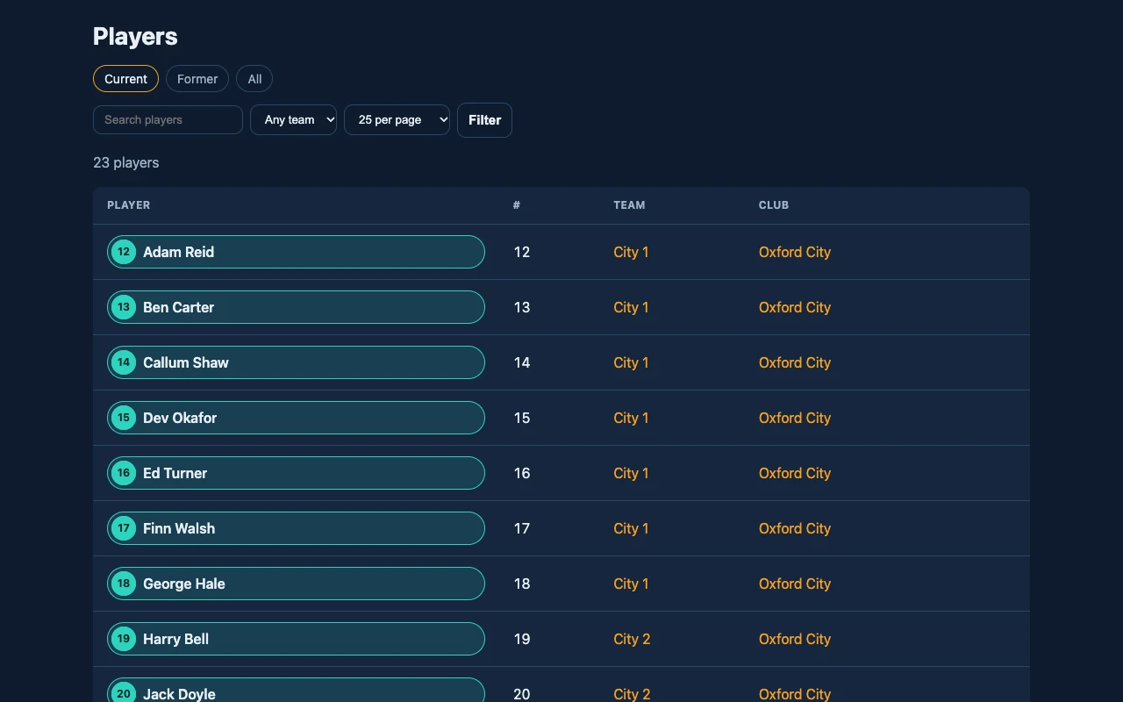
Task: Switch to the Former players tab
Action: 197,79
